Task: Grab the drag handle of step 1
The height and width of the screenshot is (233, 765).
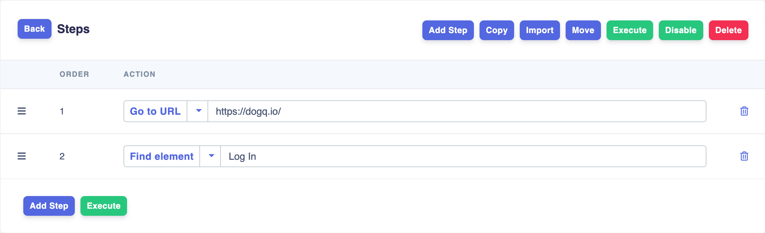Action: pos(22,111)
